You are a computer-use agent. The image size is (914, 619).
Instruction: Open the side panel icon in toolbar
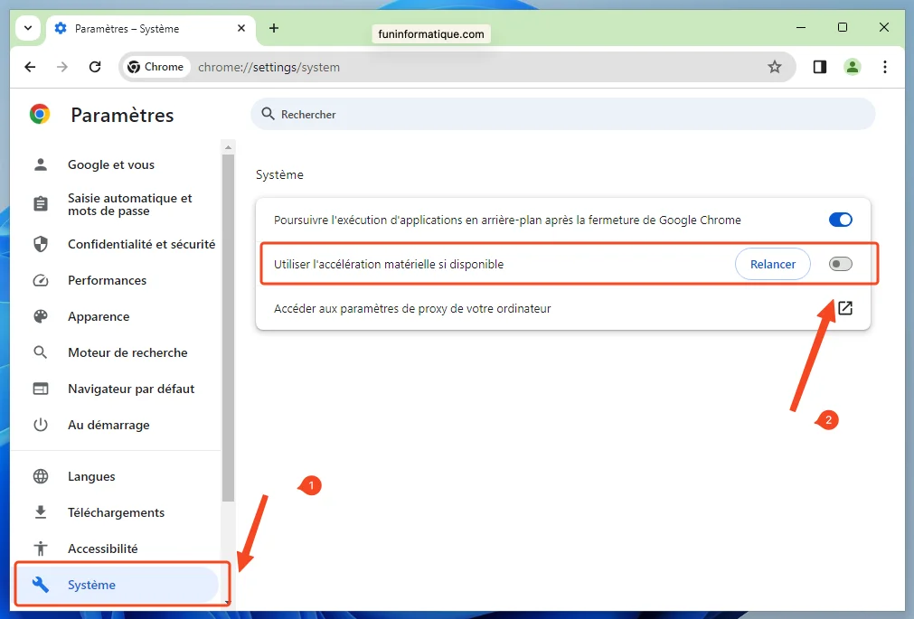pos(819,66)
